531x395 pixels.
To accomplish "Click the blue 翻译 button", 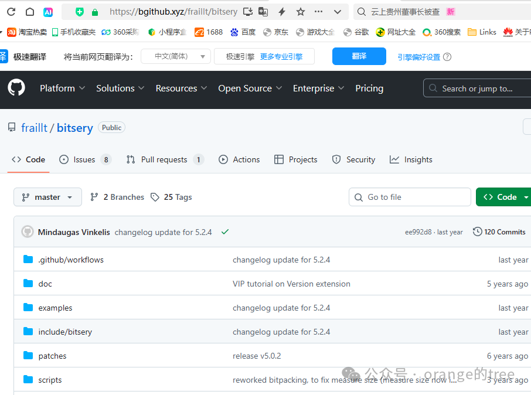I will (x=359, y=56).
